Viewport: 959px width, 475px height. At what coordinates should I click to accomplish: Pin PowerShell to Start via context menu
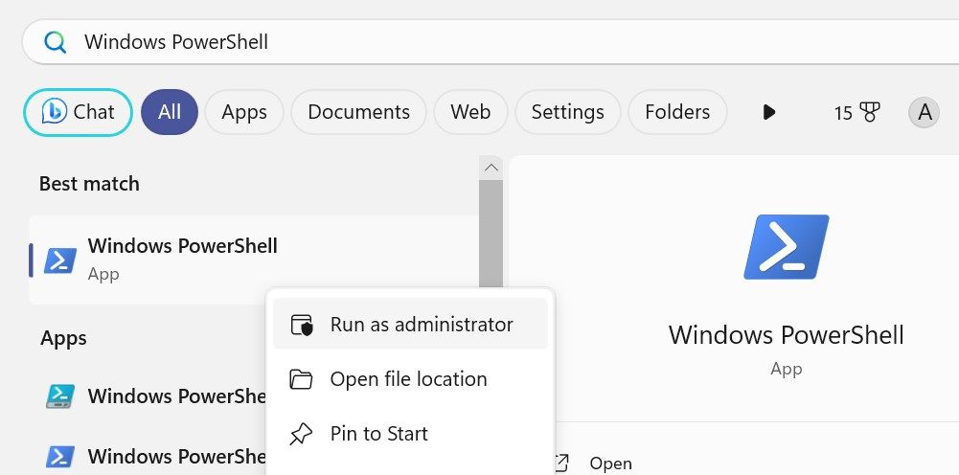(x=378, y=434)
